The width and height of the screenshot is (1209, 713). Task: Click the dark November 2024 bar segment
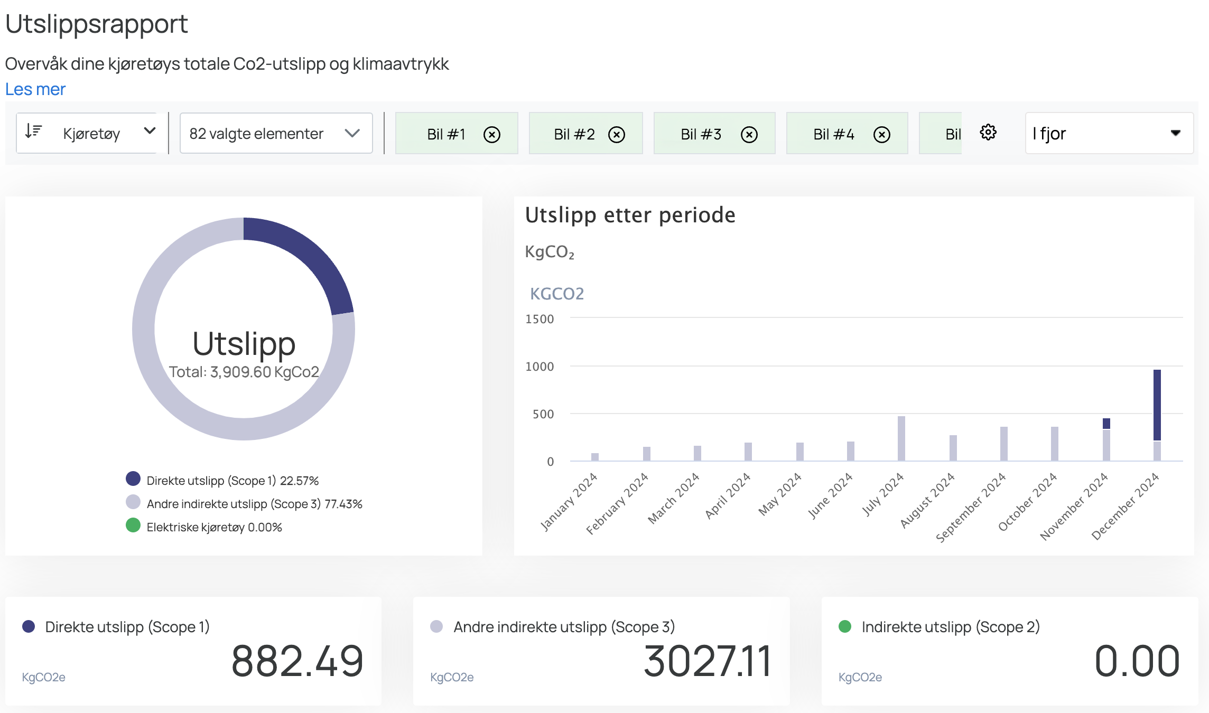[x=1106, y=424]
